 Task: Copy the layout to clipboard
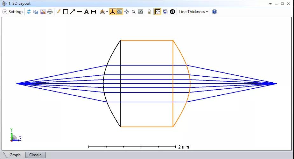click(36, 12)
